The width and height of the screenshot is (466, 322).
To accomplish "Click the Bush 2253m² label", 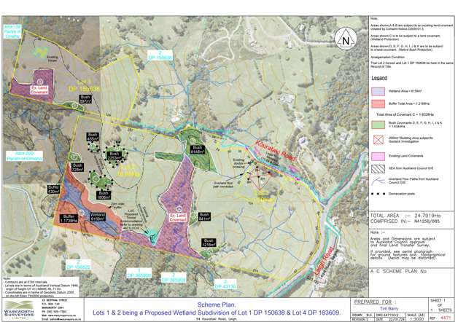I will click(113, 154).
